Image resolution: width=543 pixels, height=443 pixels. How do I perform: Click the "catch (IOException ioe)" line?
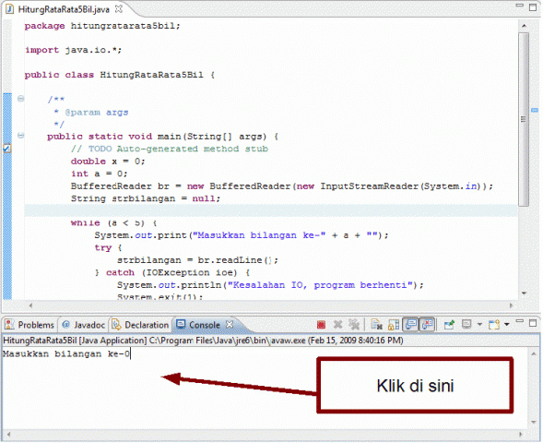[172, 273]
